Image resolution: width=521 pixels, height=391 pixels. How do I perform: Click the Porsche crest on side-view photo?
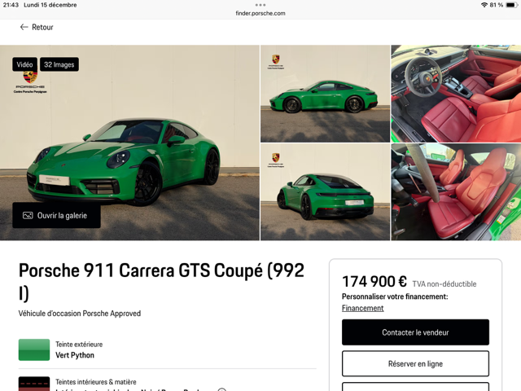pos(276,59)
